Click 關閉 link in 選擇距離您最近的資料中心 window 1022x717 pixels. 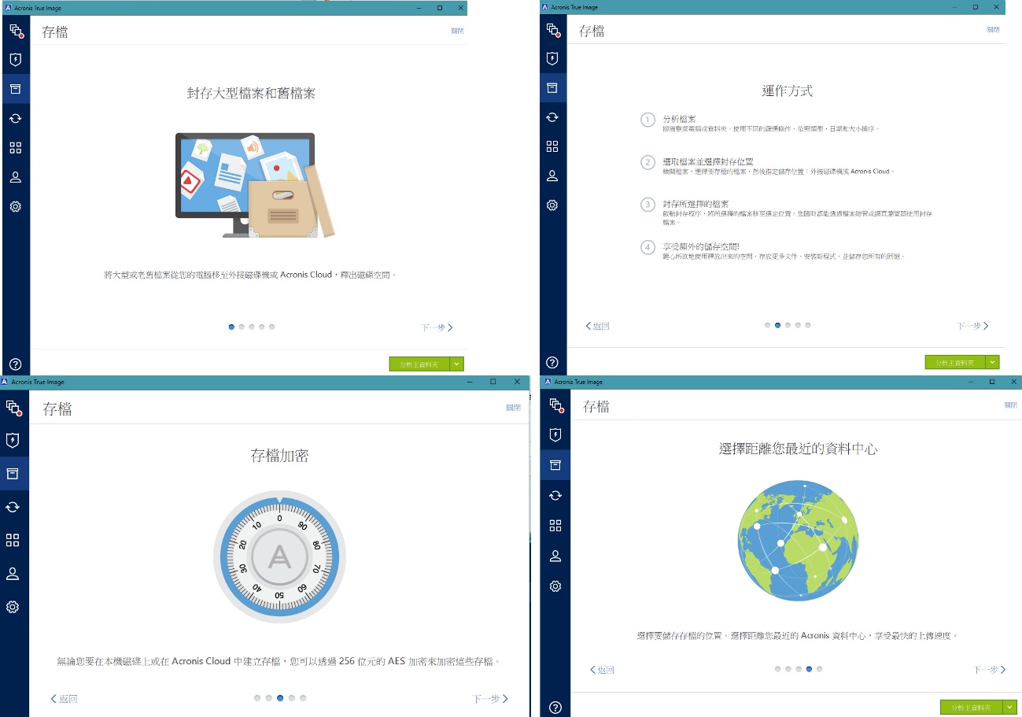coord(1010,405)
